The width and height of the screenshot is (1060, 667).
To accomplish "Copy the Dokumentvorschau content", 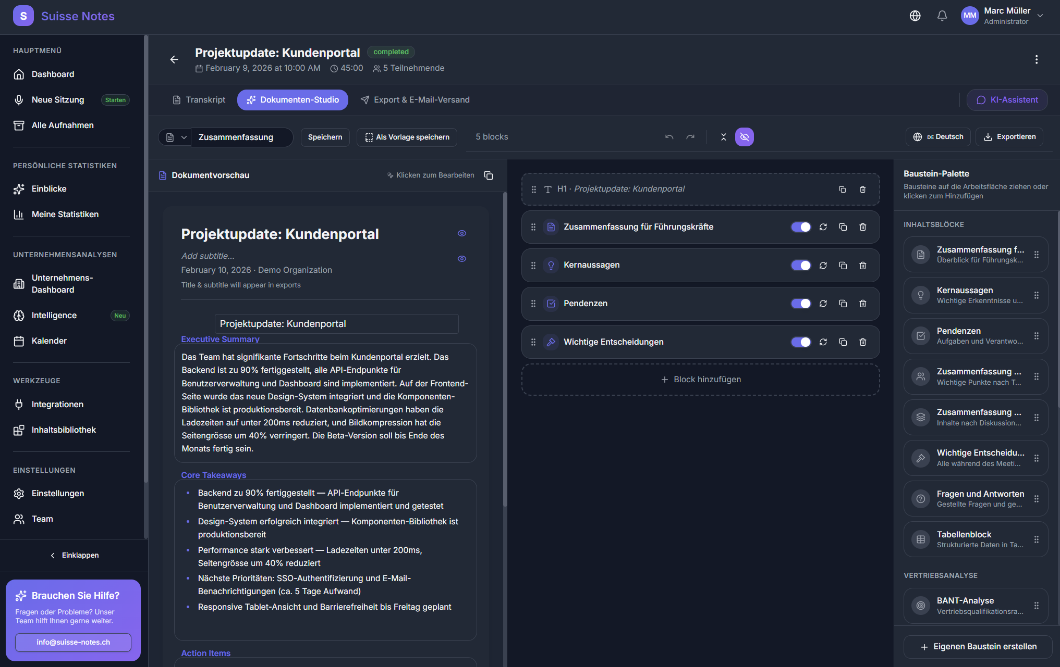I will pyautogui.click(x=489, y=175).
